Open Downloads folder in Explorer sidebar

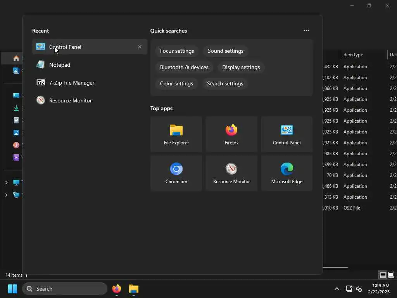pos(16,108)
